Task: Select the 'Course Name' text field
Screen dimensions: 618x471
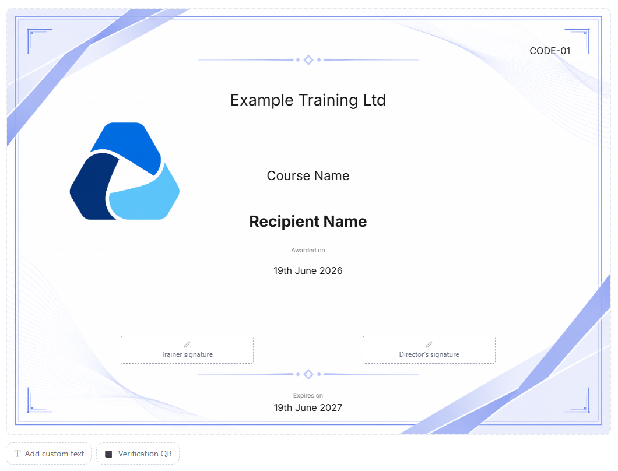Action: 308,176
